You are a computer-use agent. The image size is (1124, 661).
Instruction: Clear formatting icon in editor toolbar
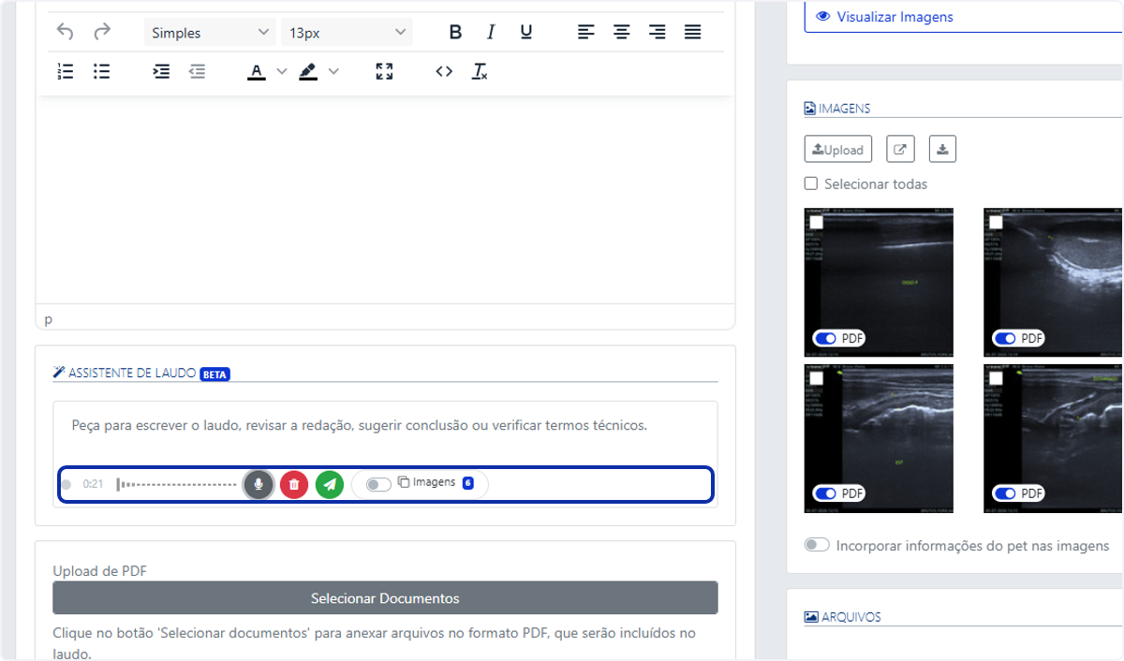480,71
